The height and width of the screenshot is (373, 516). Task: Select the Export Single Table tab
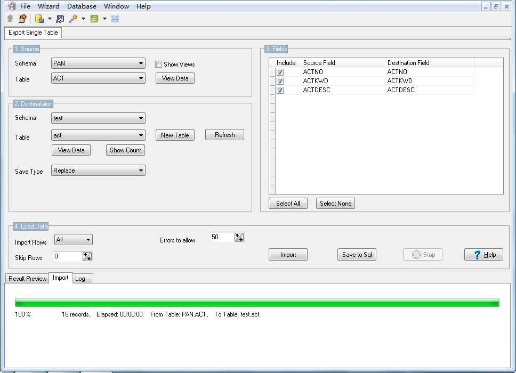(33, 33)
